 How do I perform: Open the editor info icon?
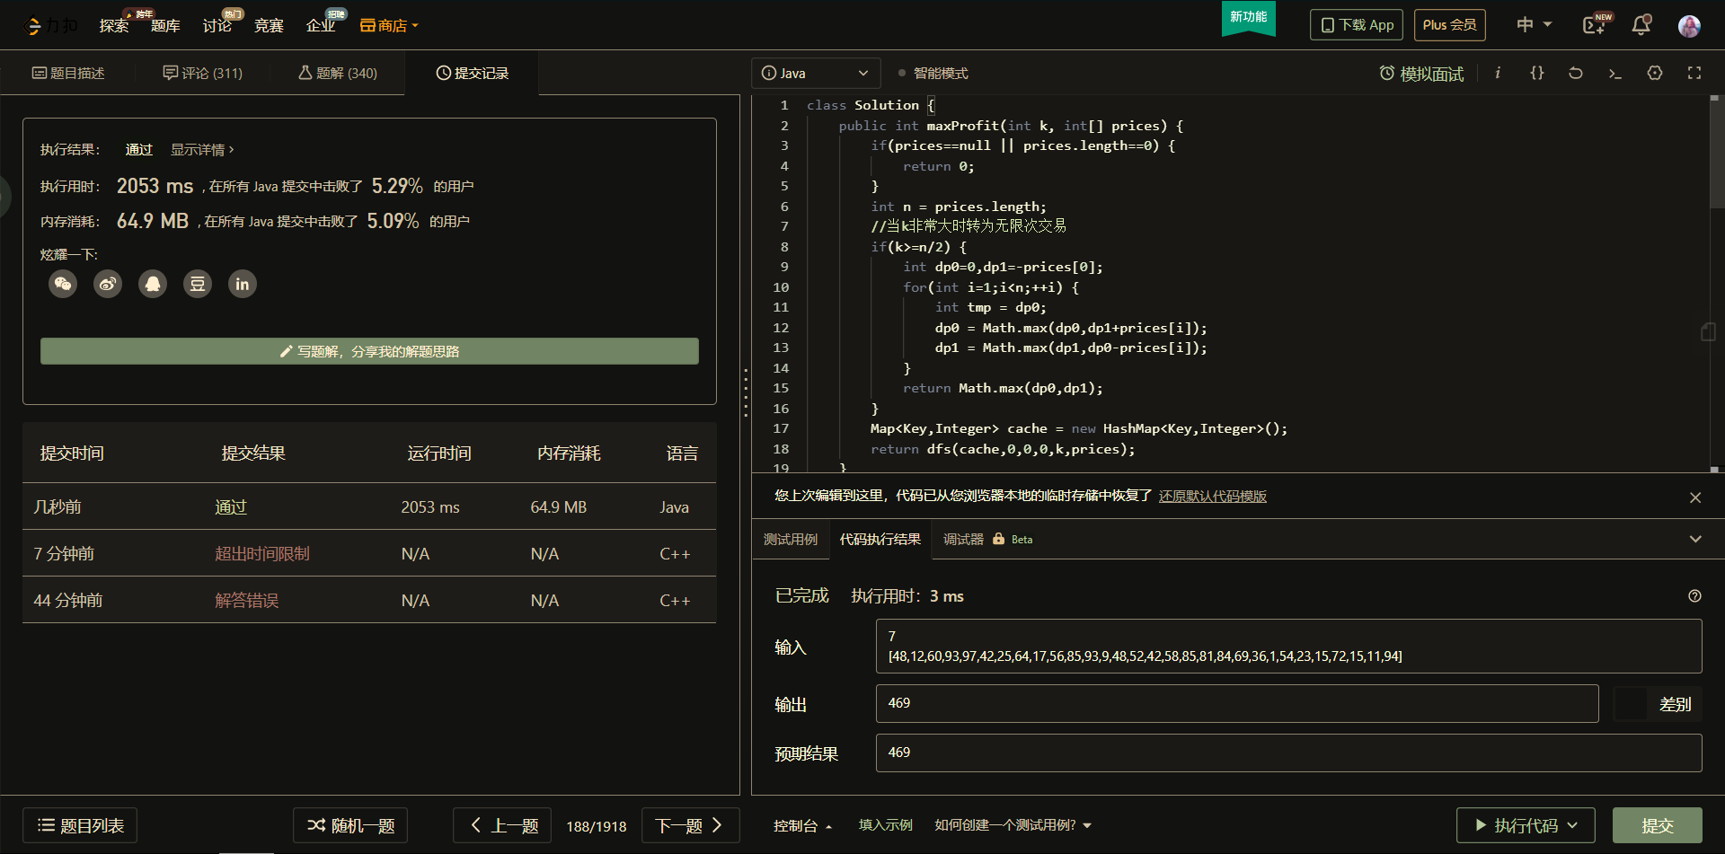tap(1498, 73)
